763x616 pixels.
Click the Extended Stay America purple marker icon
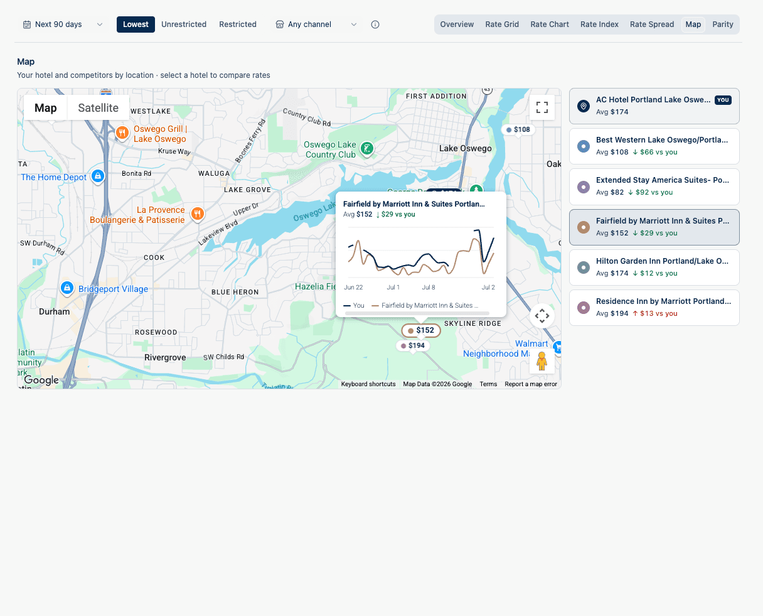pyautogui.click(x=584, y=186)
